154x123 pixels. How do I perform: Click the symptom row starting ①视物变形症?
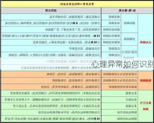coord(51,30)
